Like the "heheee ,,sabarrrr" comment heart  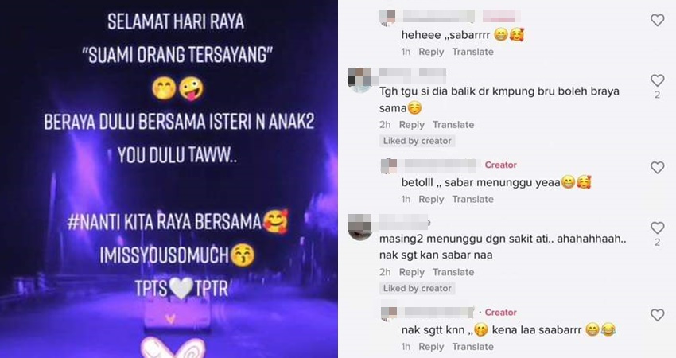tap(657, 20)
